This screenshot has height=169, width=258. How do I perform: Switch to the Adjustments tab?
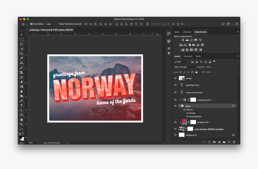tap(200, 32)
